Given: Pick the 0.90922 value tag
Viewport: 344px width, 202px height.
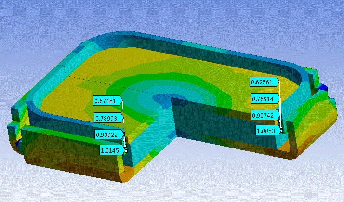Looking at the screenshot, I should (x=108, y=134).
